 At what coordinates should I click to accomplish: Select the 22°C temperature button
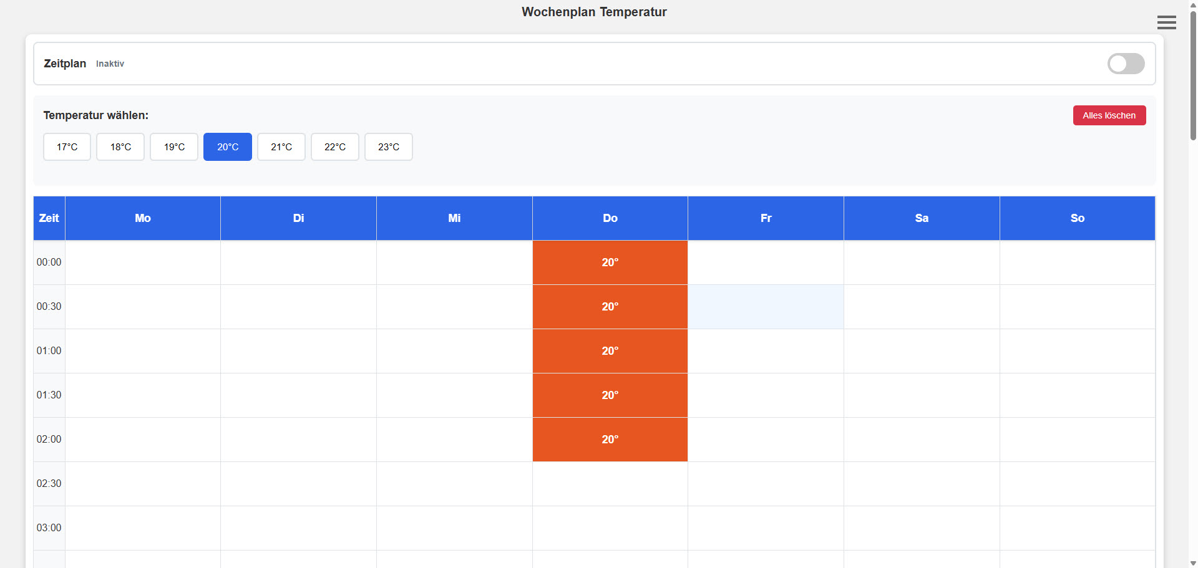point(335,147)
